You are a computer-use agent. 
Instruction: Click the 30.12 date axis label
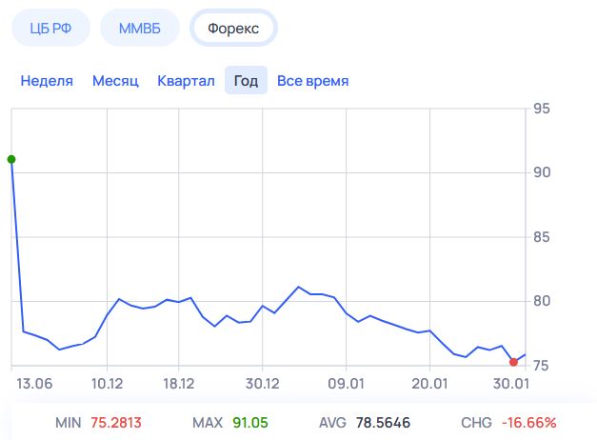click(x=262, y=383)
